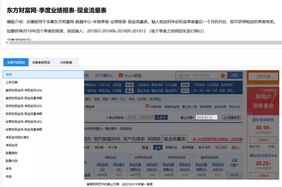Click the red 第一时间掌握年度业绩报表 link
This screenshot has width=282, height=187.
[218, 139]
